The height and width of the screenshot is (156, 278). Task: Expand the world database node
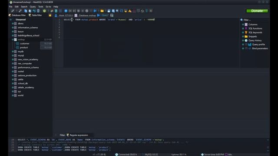[13, 95]
